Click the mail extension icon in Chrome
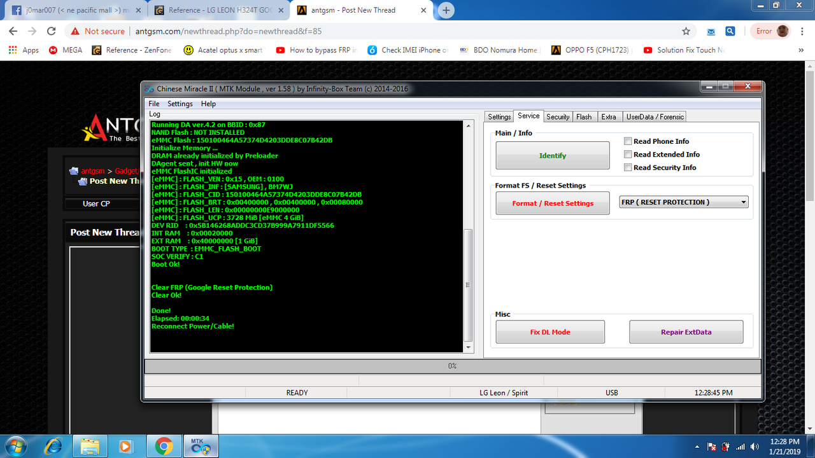The width and height of the screenshot is (815, 458). pos(711,31)
